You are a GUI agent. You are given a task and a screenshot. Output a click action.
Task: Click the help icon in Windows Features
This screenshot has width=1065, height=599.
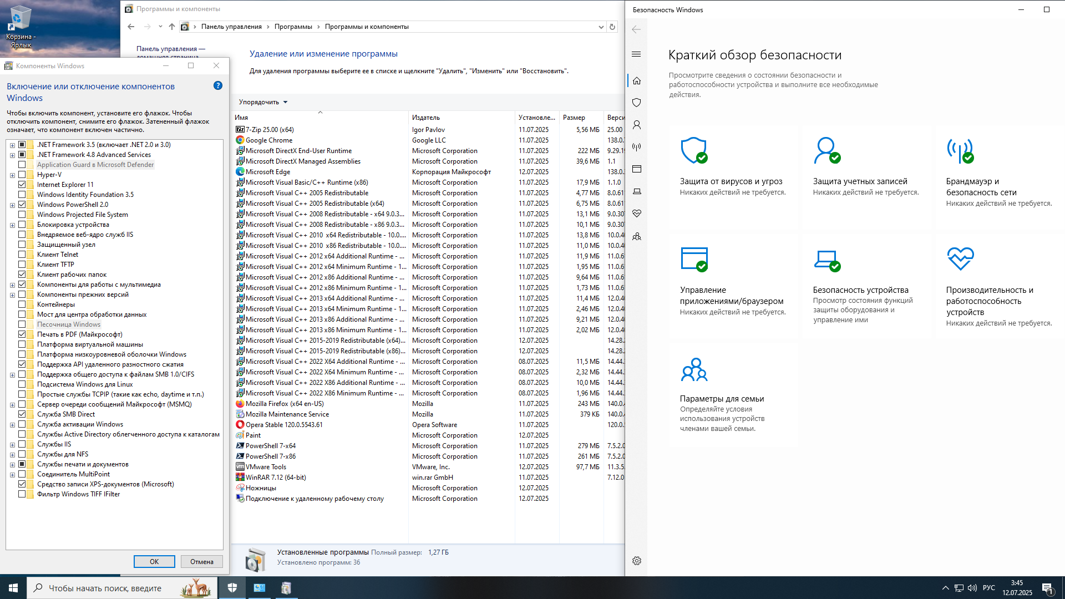218,85
